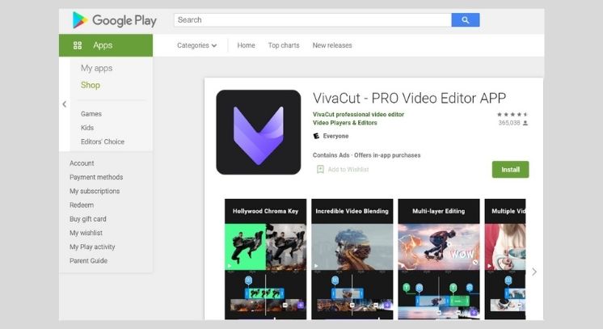Open the Account link
This screenshot has width=603, height=329.
(82, 163)
